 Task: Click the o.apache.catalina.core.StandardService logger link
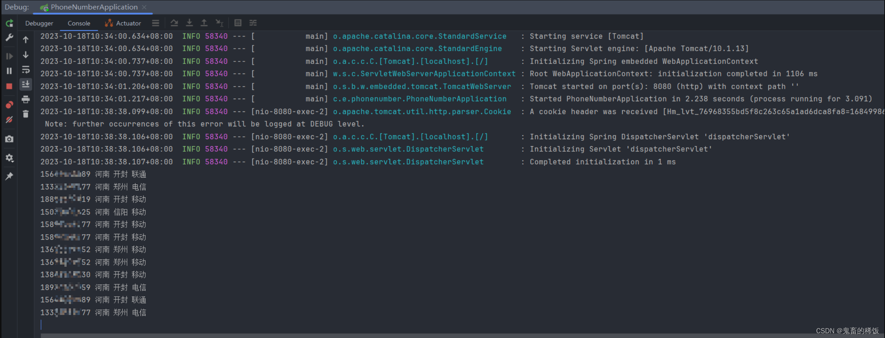tap(419, 36)
